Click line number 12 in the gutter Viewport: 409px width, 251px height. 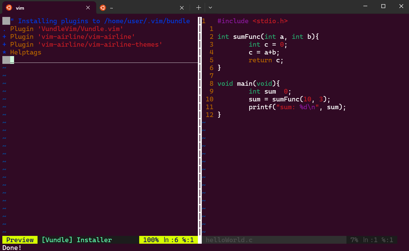210,115
